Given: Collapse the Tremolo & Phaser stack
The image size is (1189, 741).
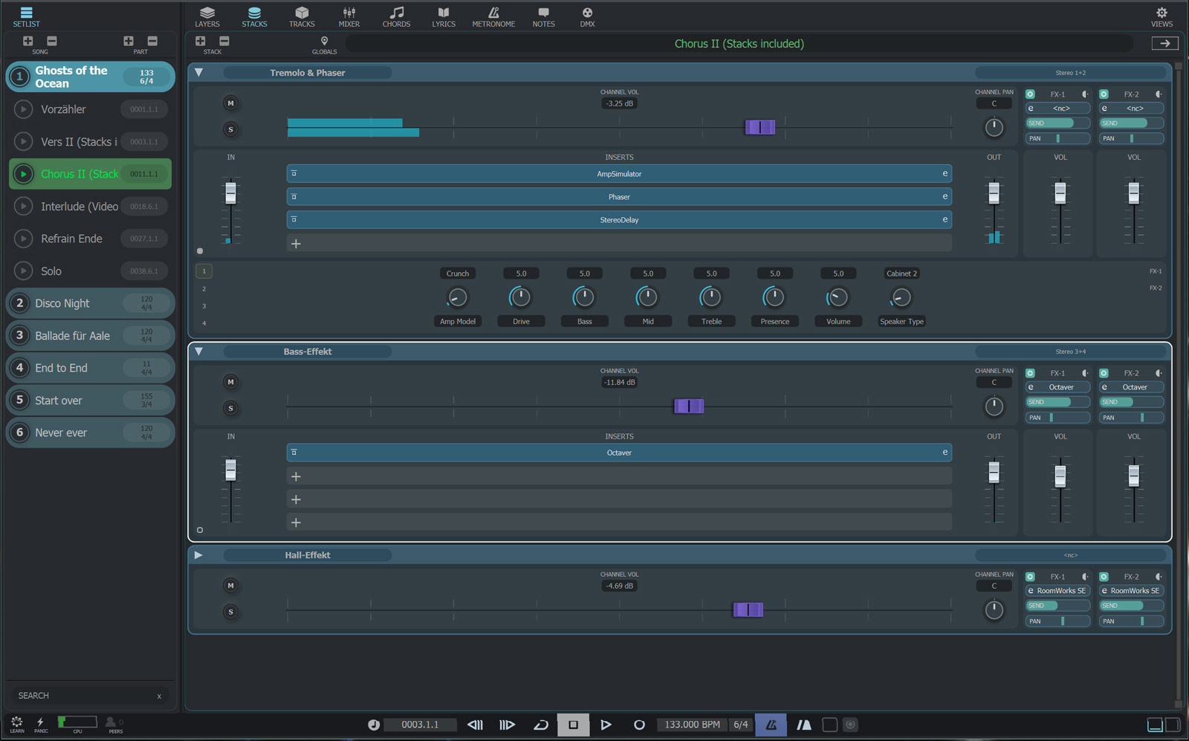Looking at the screenshot, I should pos(199,73).
